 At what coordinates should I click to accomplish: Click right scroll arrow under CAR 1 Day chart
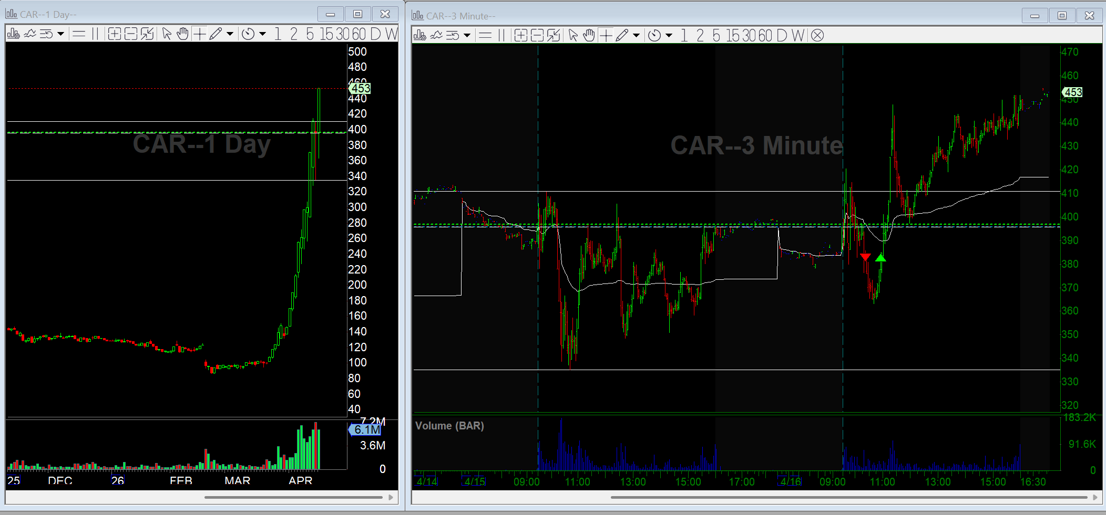point(391,497)
